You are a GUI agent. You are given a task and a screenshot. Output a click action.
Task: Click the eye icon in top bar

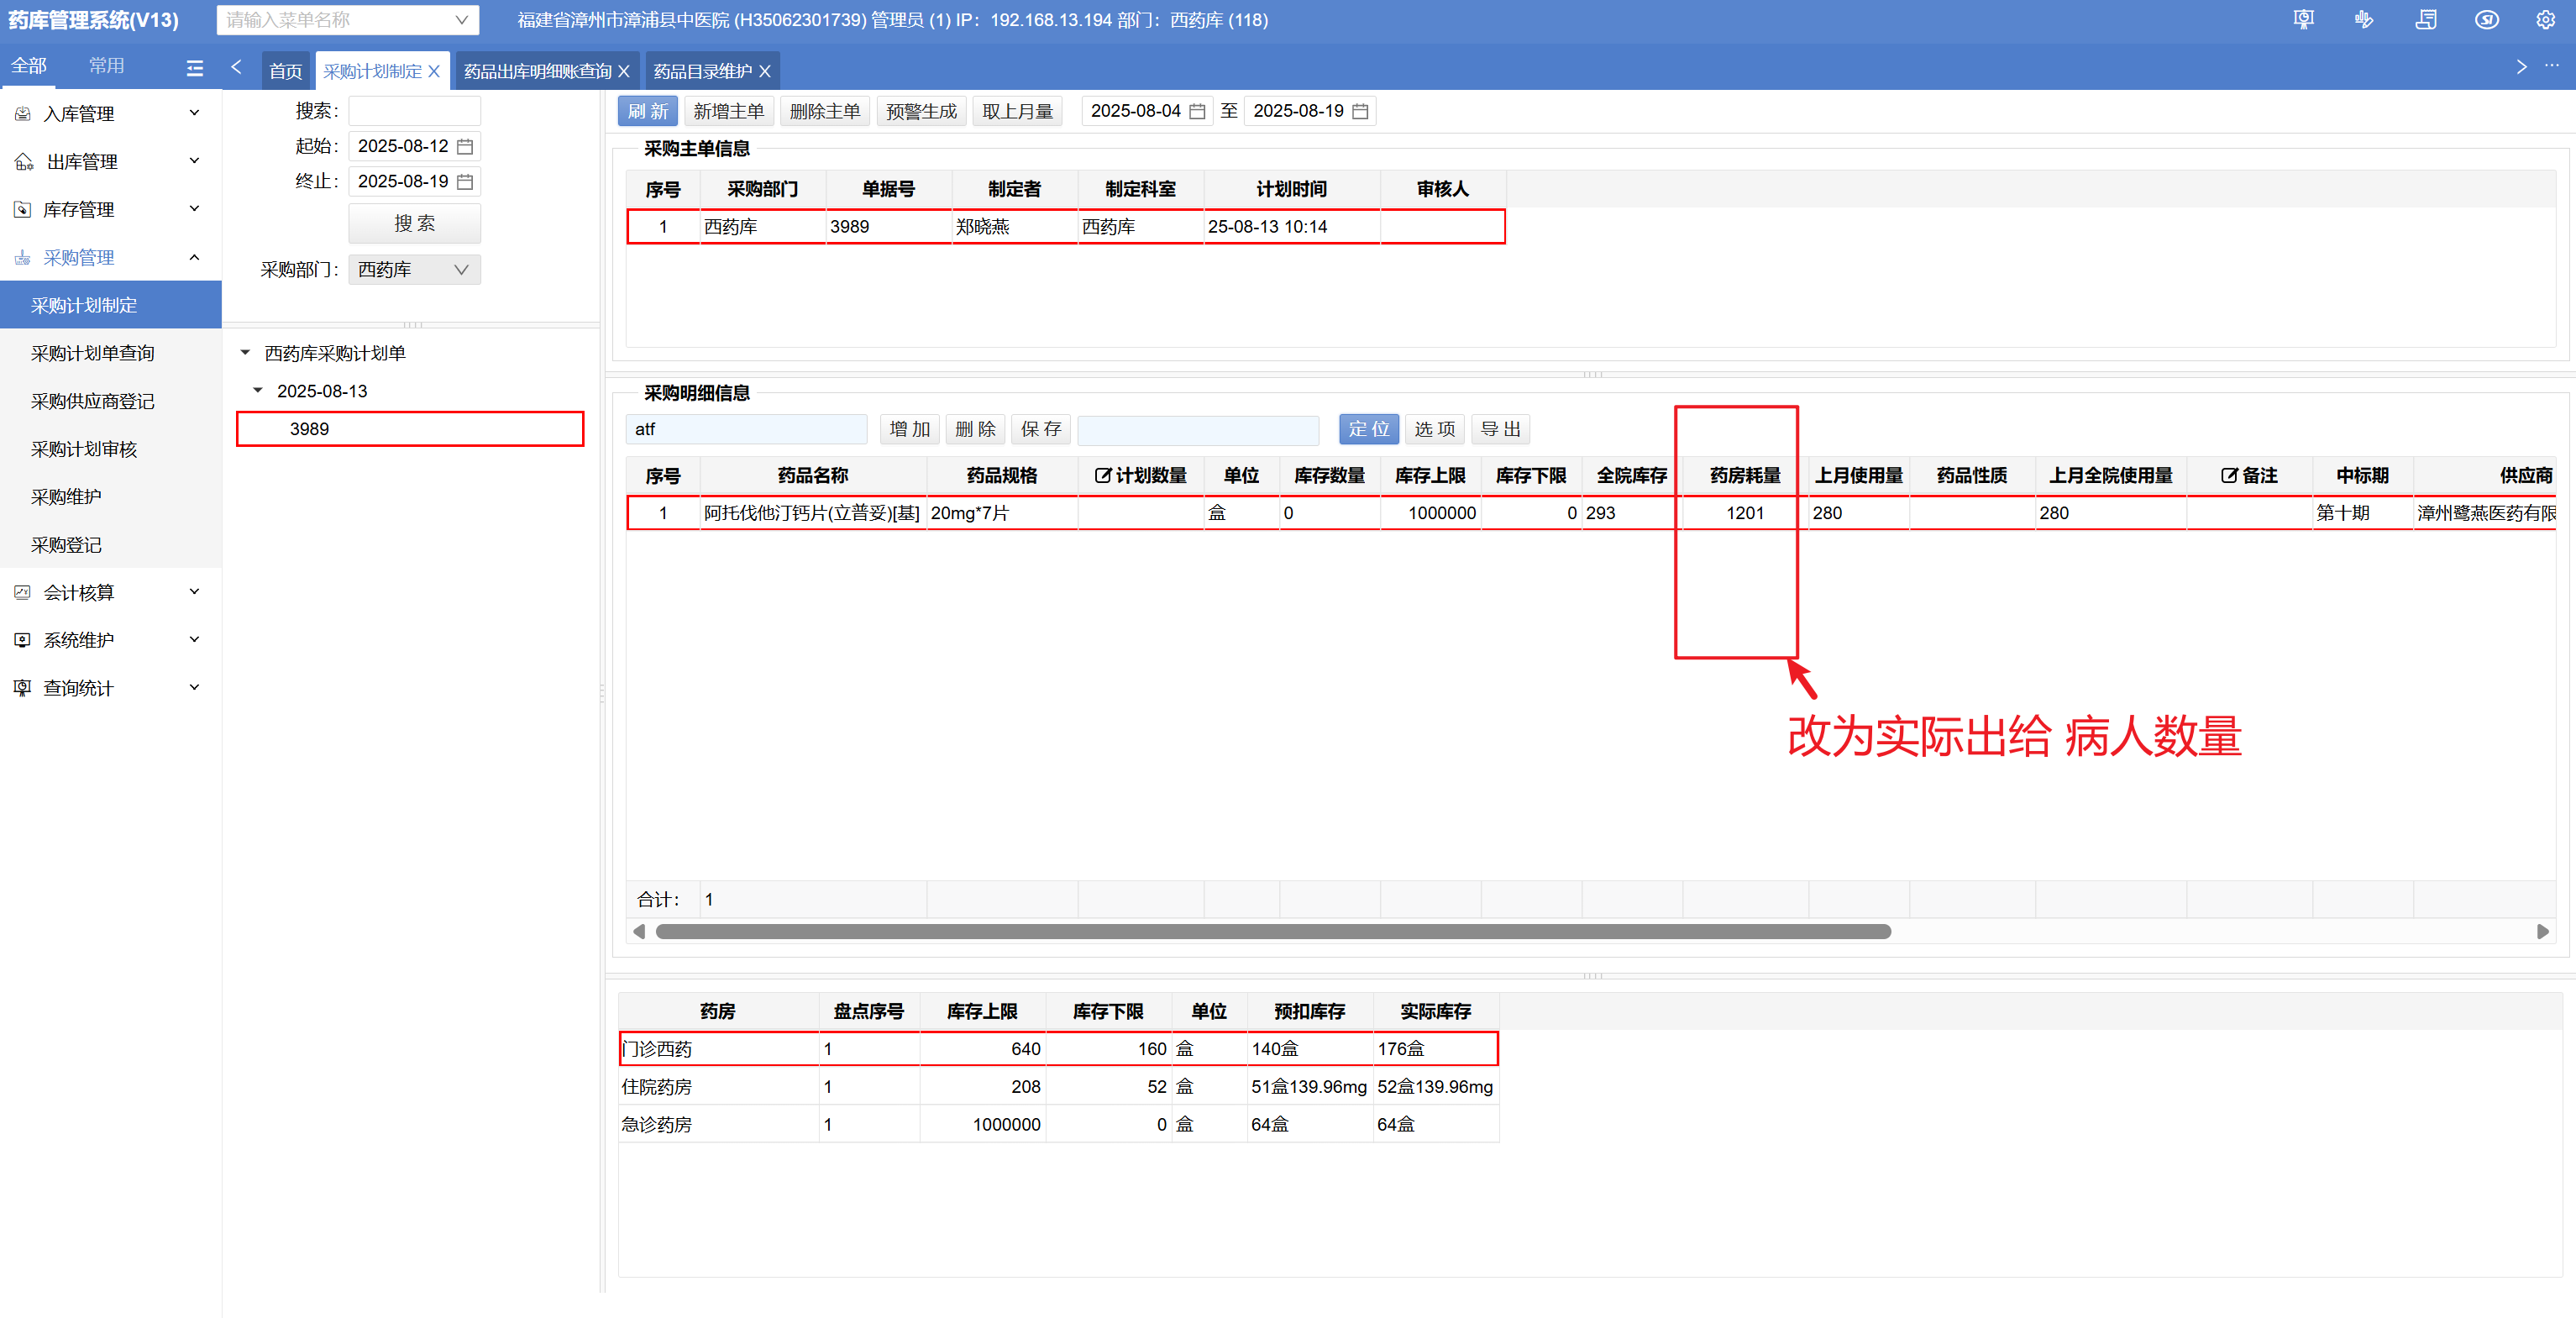pyautogui.click(x=2486, y=20)
